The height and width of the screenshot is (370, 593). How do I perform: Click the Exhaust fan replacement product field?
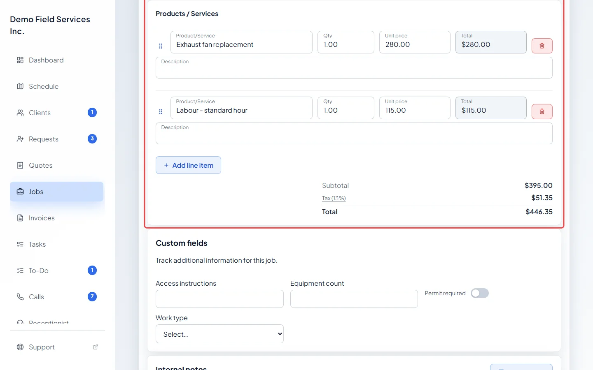pyautogui.click(x=241, y=42)
